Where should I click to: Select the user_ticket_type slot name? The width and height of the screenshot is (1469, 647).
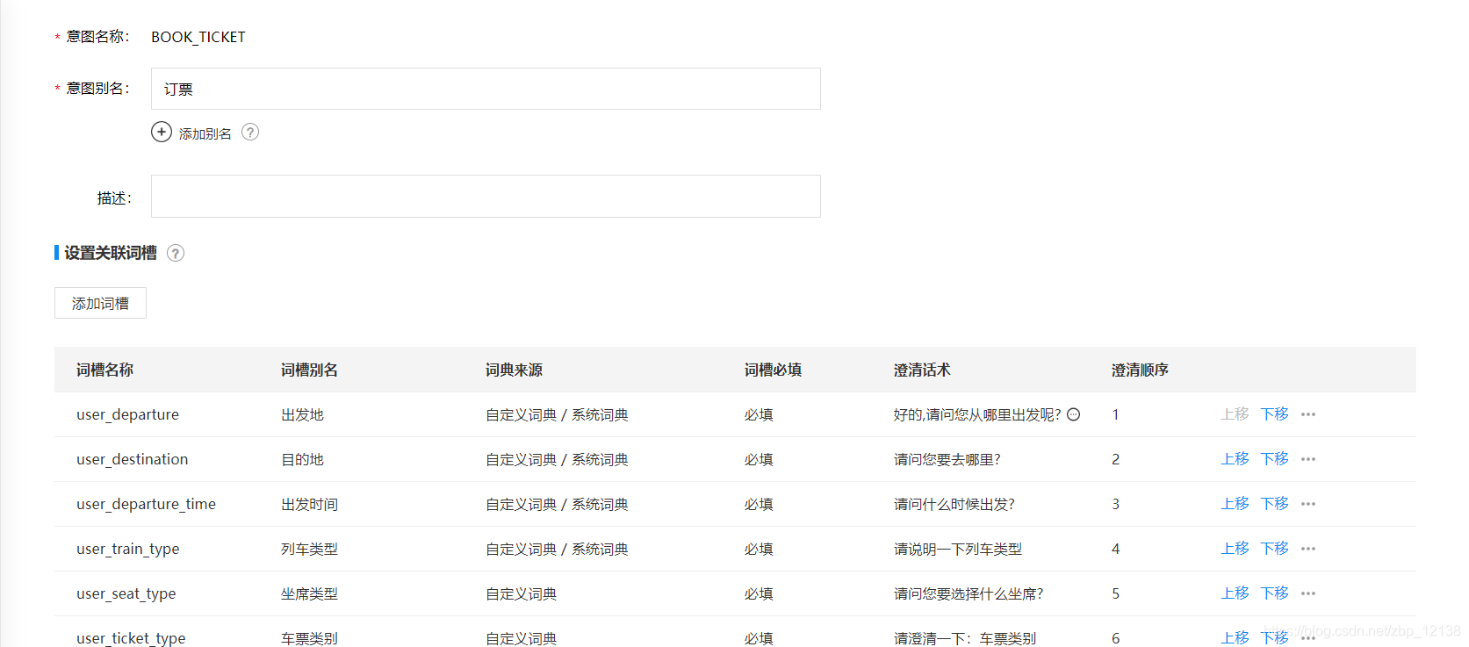point(131,638)
